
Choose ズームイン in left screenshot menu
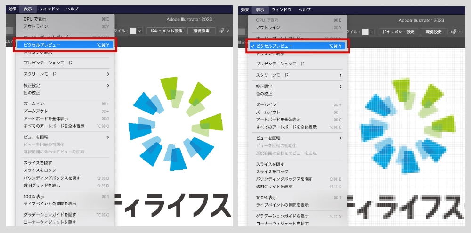pyautogui.click(x=65, y=104)
